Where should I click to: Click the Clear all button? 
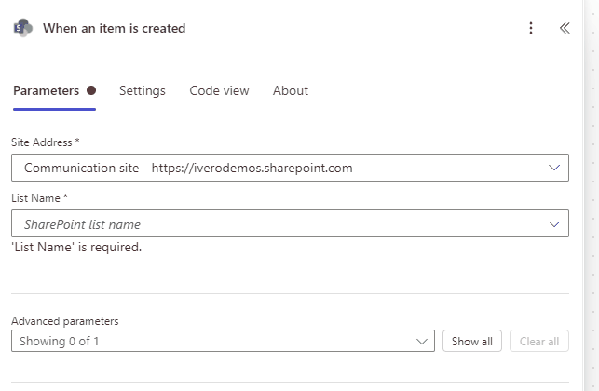point(539,341)
